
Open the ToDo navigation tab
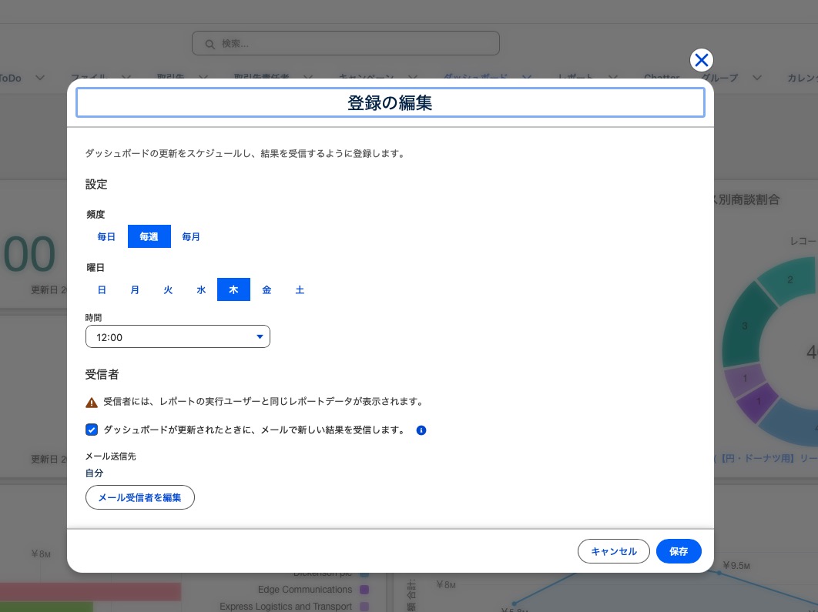pyautogui.click(x=11, y=79)
